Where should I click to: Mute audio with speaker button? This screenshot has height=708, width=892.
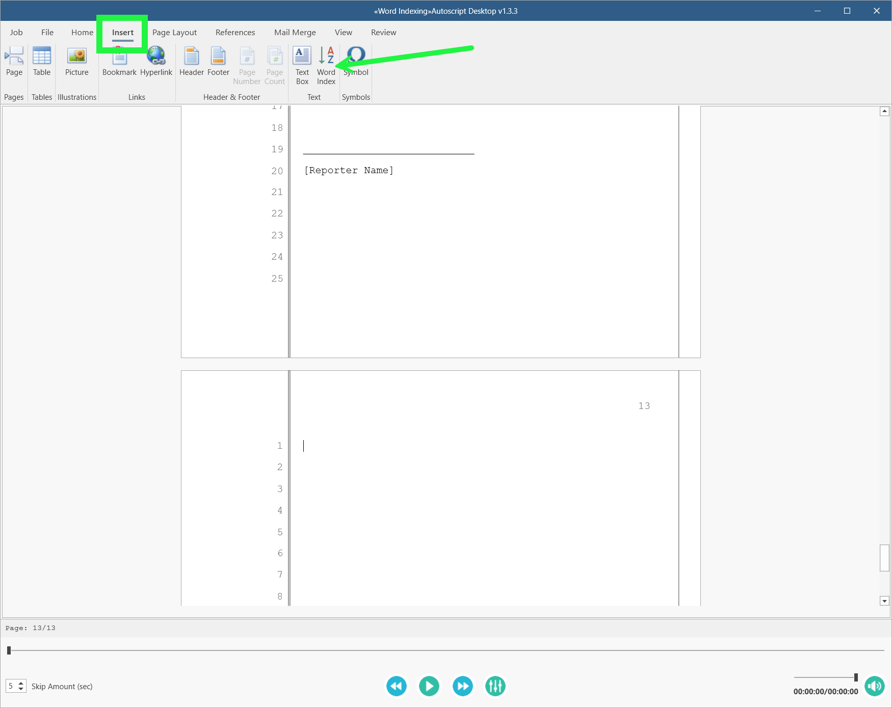[874, 686]
